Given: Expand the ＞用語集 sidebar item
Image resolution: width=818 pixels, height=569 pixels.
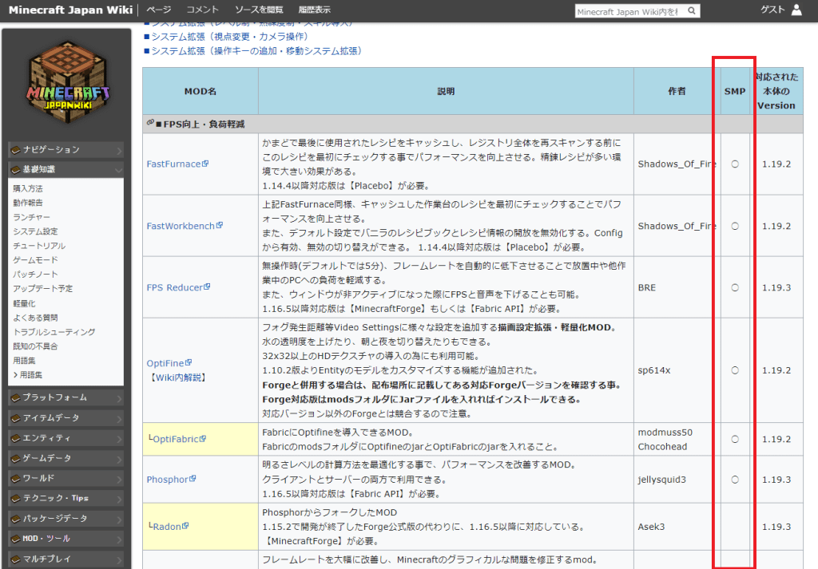Looking at the screenshot, I should pos(28,374).
